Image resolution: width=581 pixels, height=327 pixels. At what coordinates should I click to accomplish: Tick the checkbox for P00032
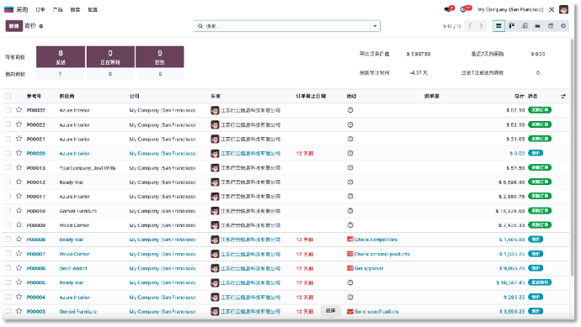[x=8, y=110]
